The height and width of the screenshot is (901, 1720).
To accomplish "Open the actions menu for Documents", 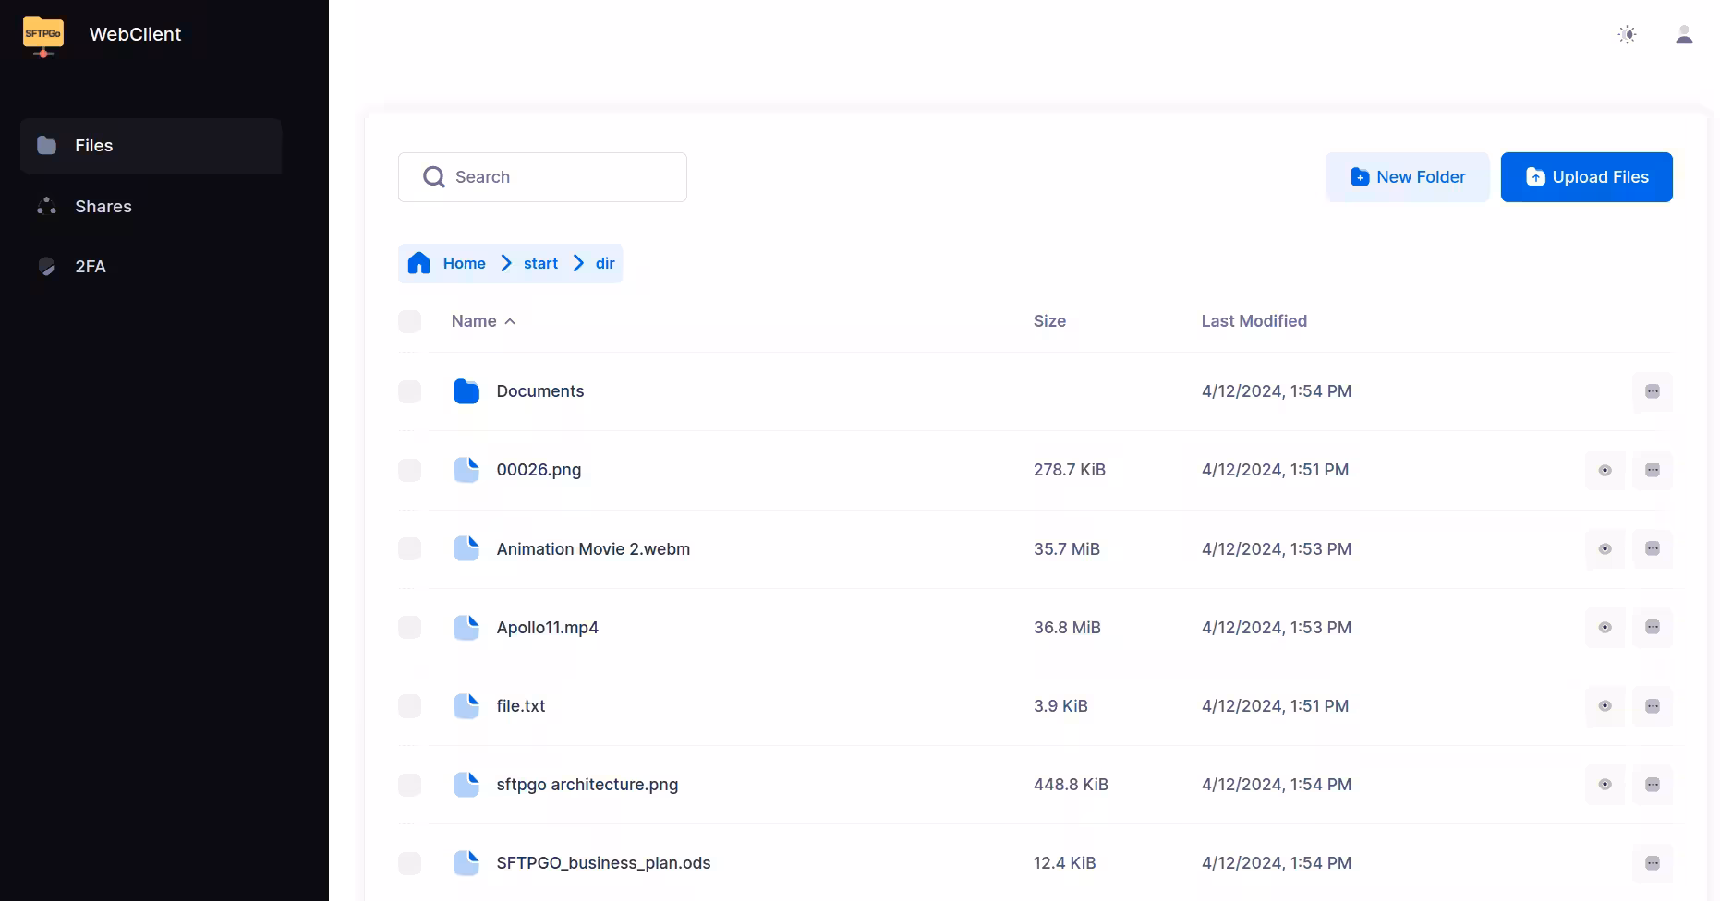I will click(x=1652, y=391).
